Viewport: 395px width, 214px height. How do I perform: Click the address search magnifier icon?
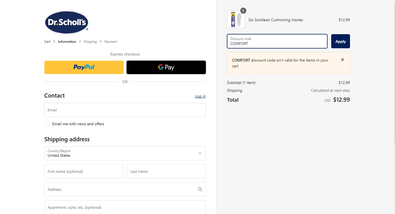pyautogui.click(x=200, y=189)
